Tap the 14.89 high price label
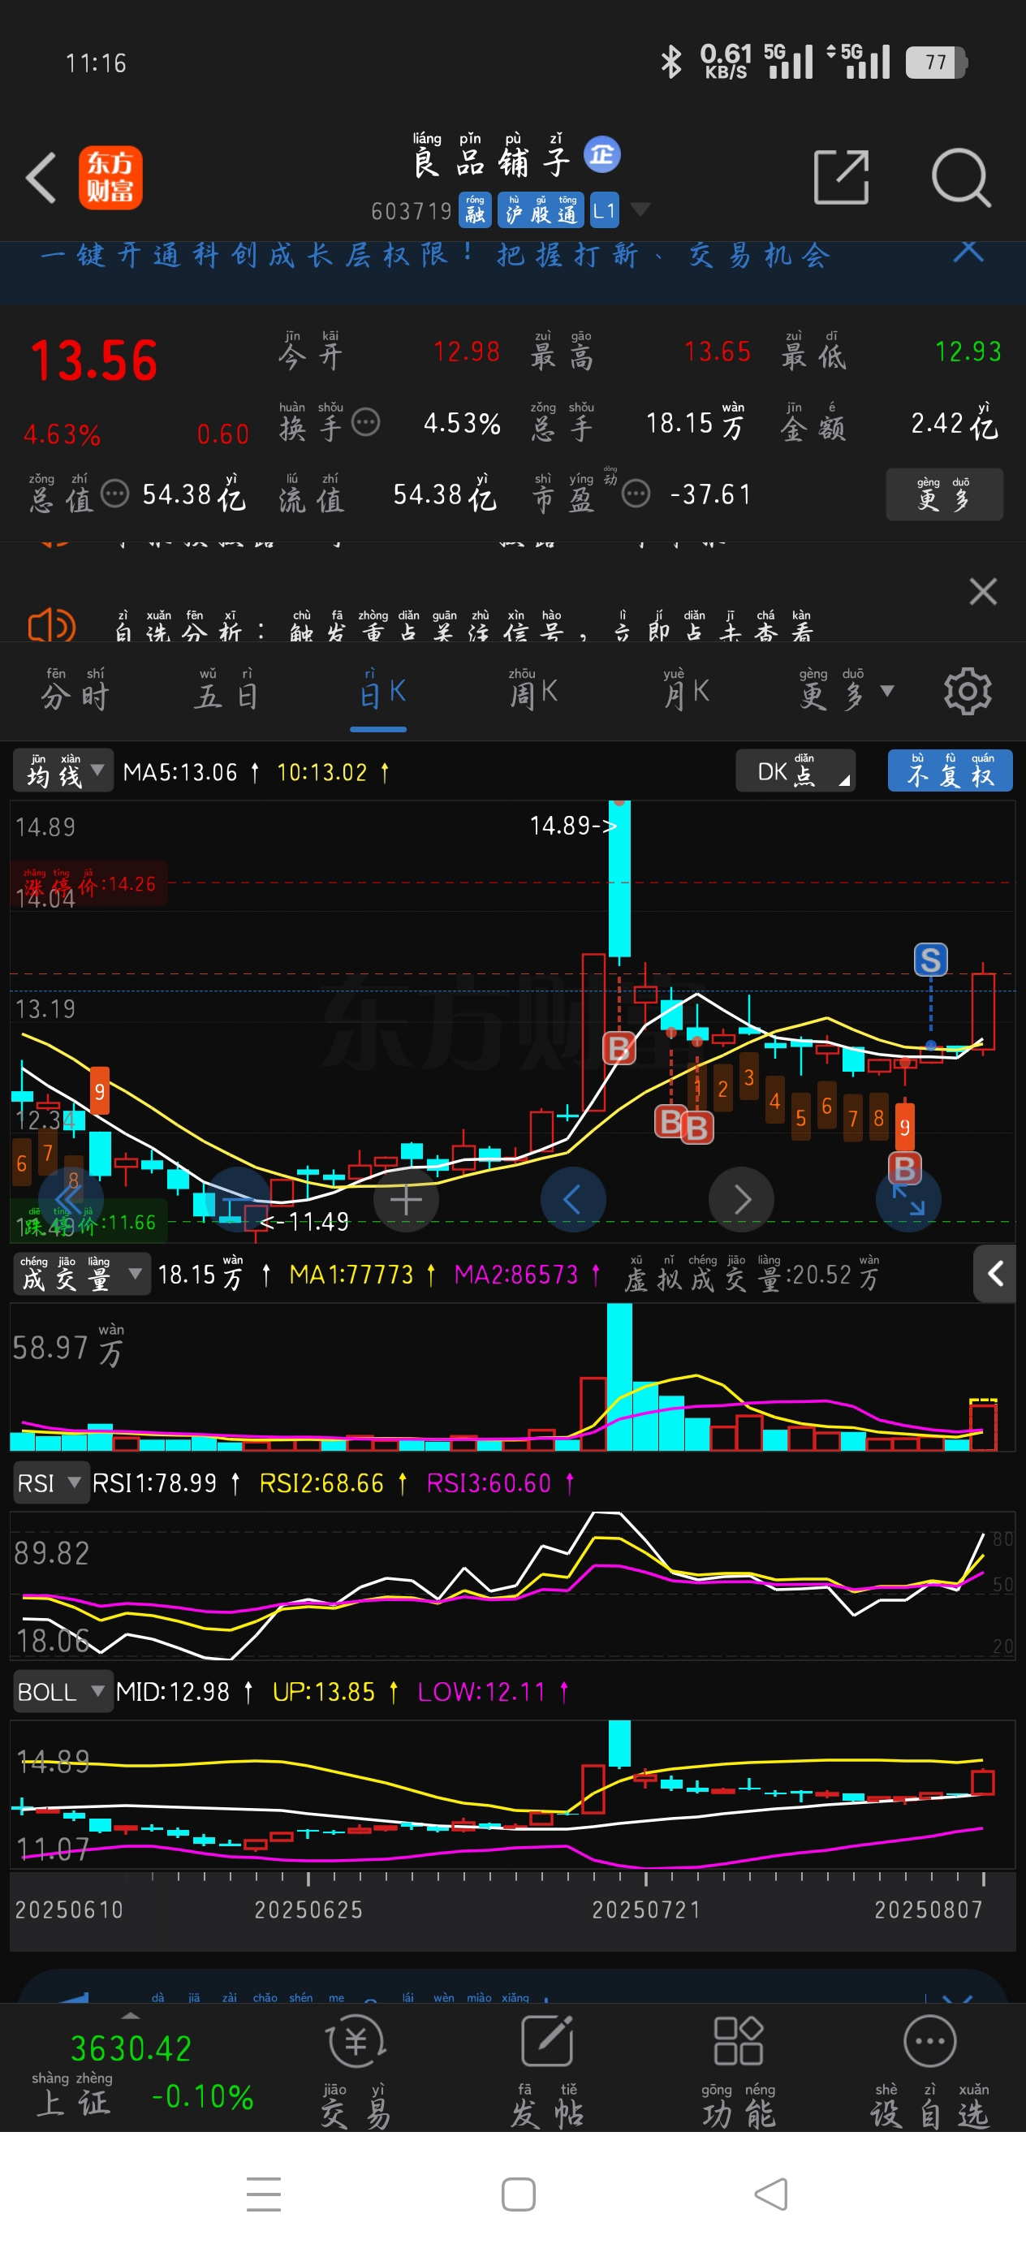The height and width of the screenshot is (2257, 1026). (572, 826)
